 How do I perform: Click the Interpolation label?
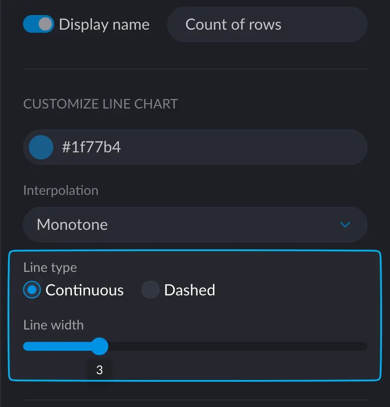coord(60,190)
